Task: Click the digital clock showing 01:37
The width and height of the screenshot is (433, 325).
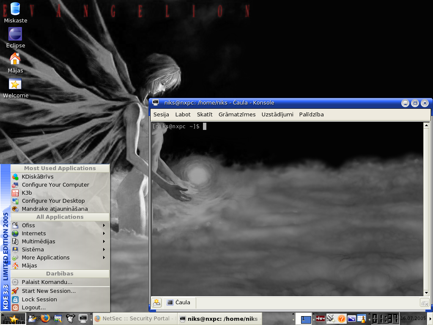Action: 385,319
